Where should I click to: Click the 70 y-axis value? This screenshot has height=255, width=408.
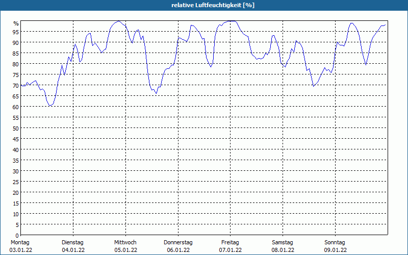point(16,86)
